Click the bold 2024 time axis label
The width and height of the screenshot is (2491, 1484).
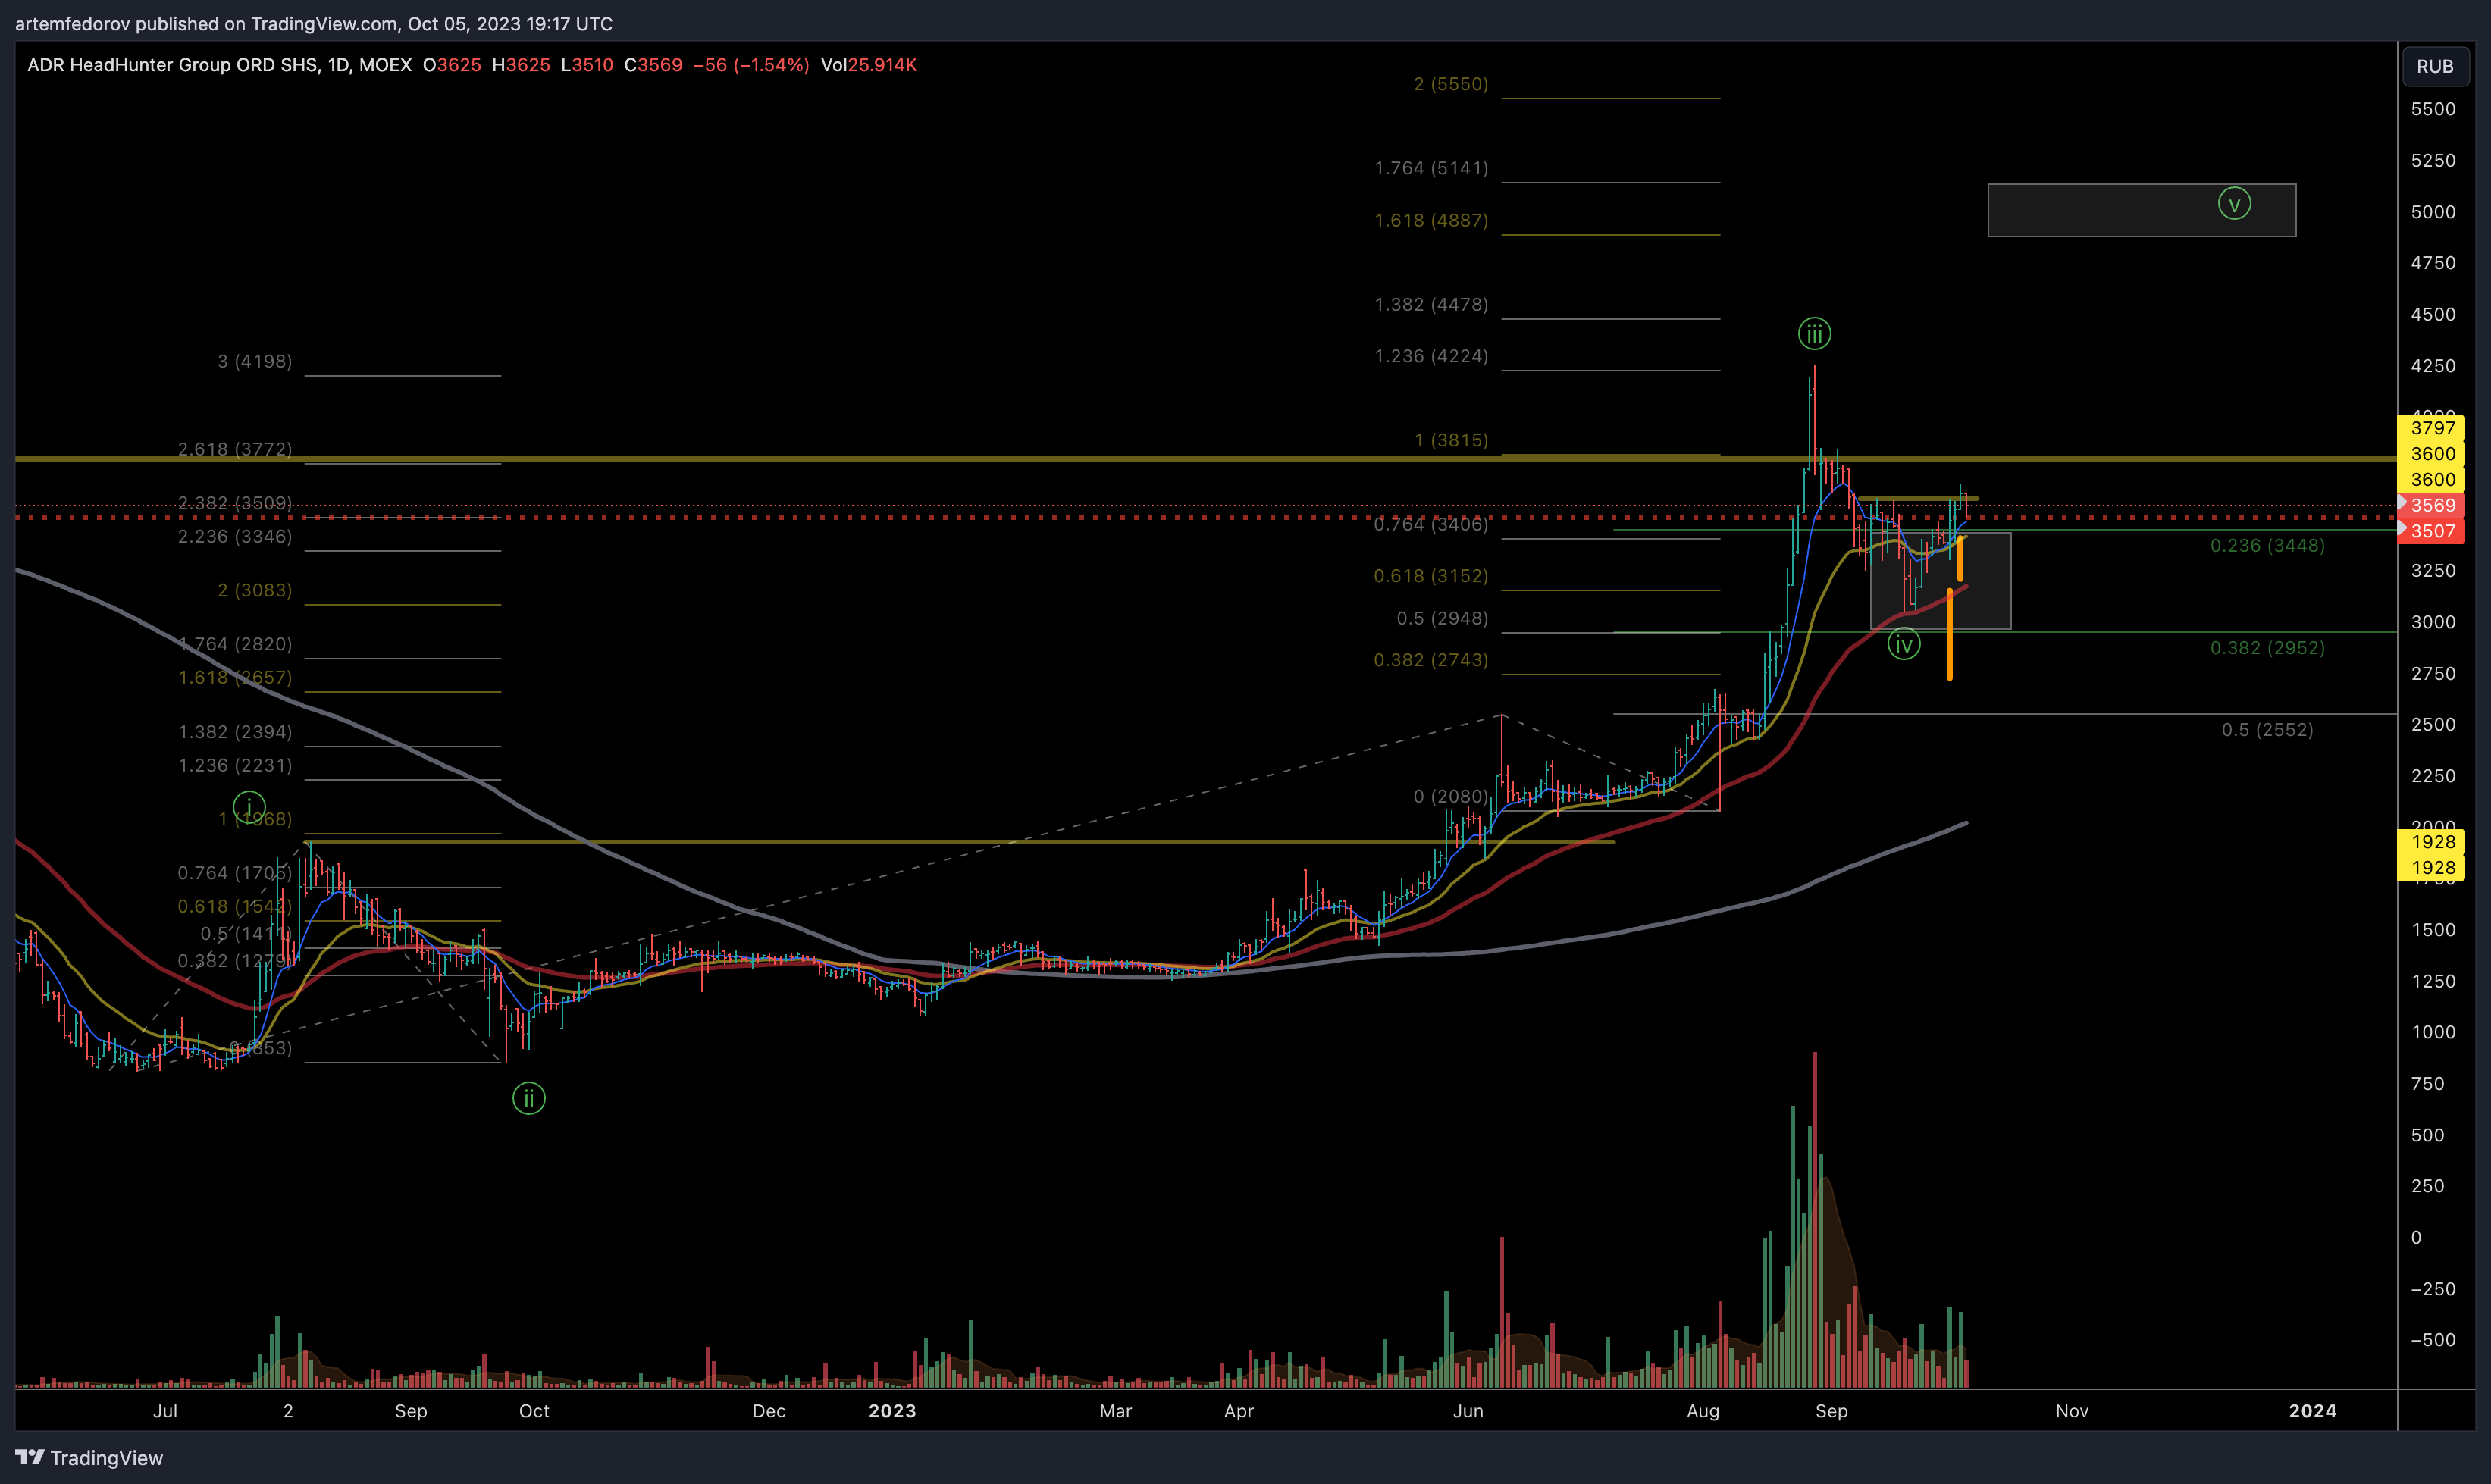(2313, 1411)
